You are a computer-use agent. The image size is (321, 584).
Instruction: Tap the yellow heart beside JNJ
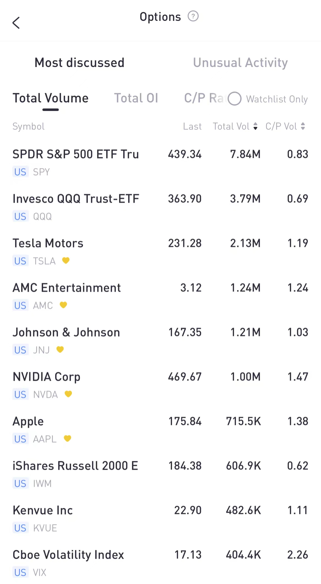(x=60, y=349)
